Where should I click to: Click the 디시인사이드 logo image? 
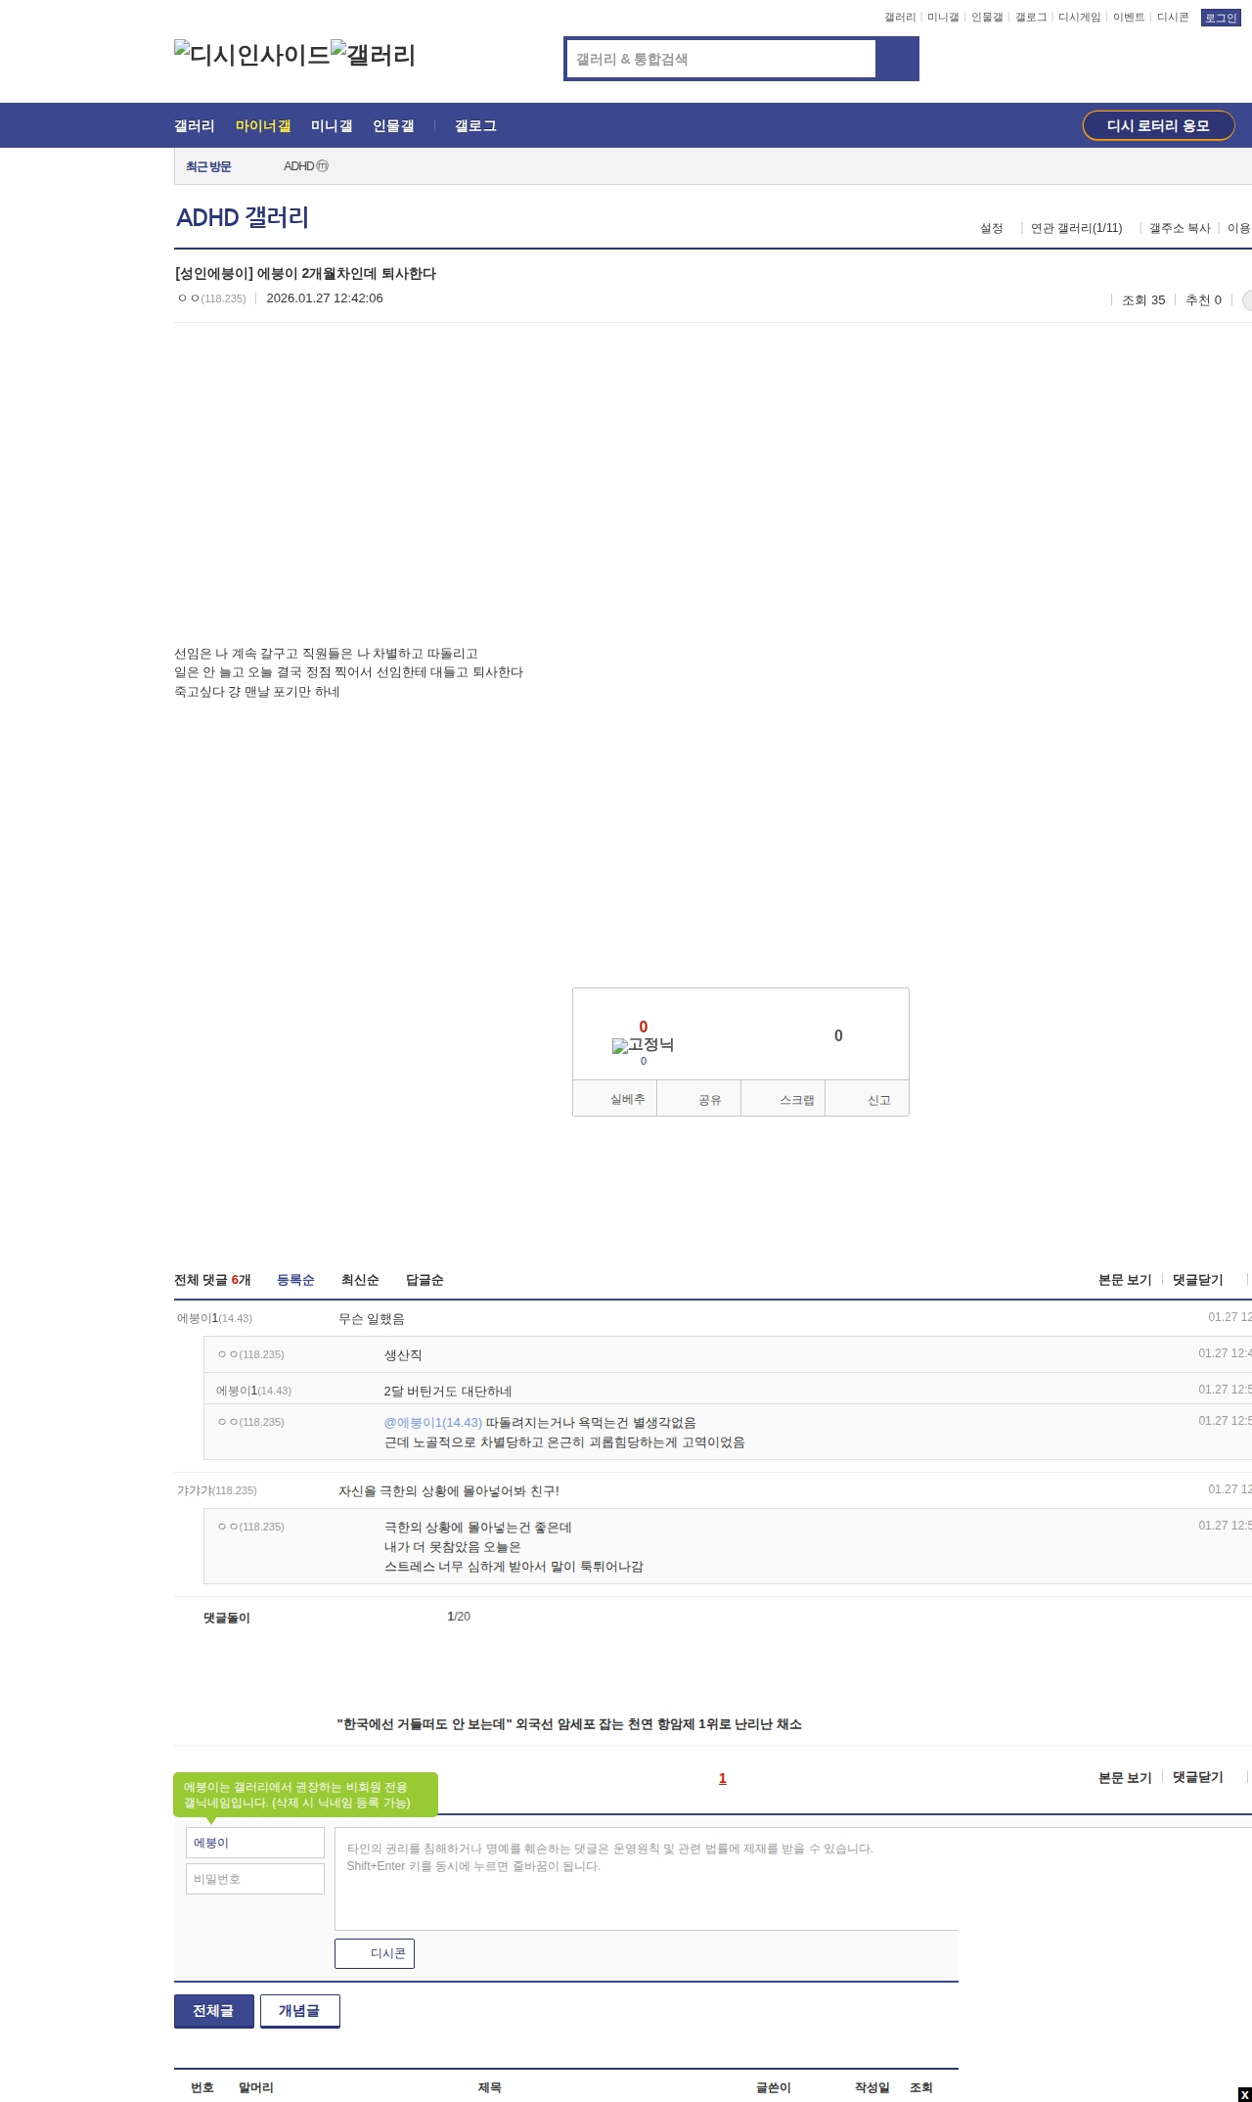251,55
